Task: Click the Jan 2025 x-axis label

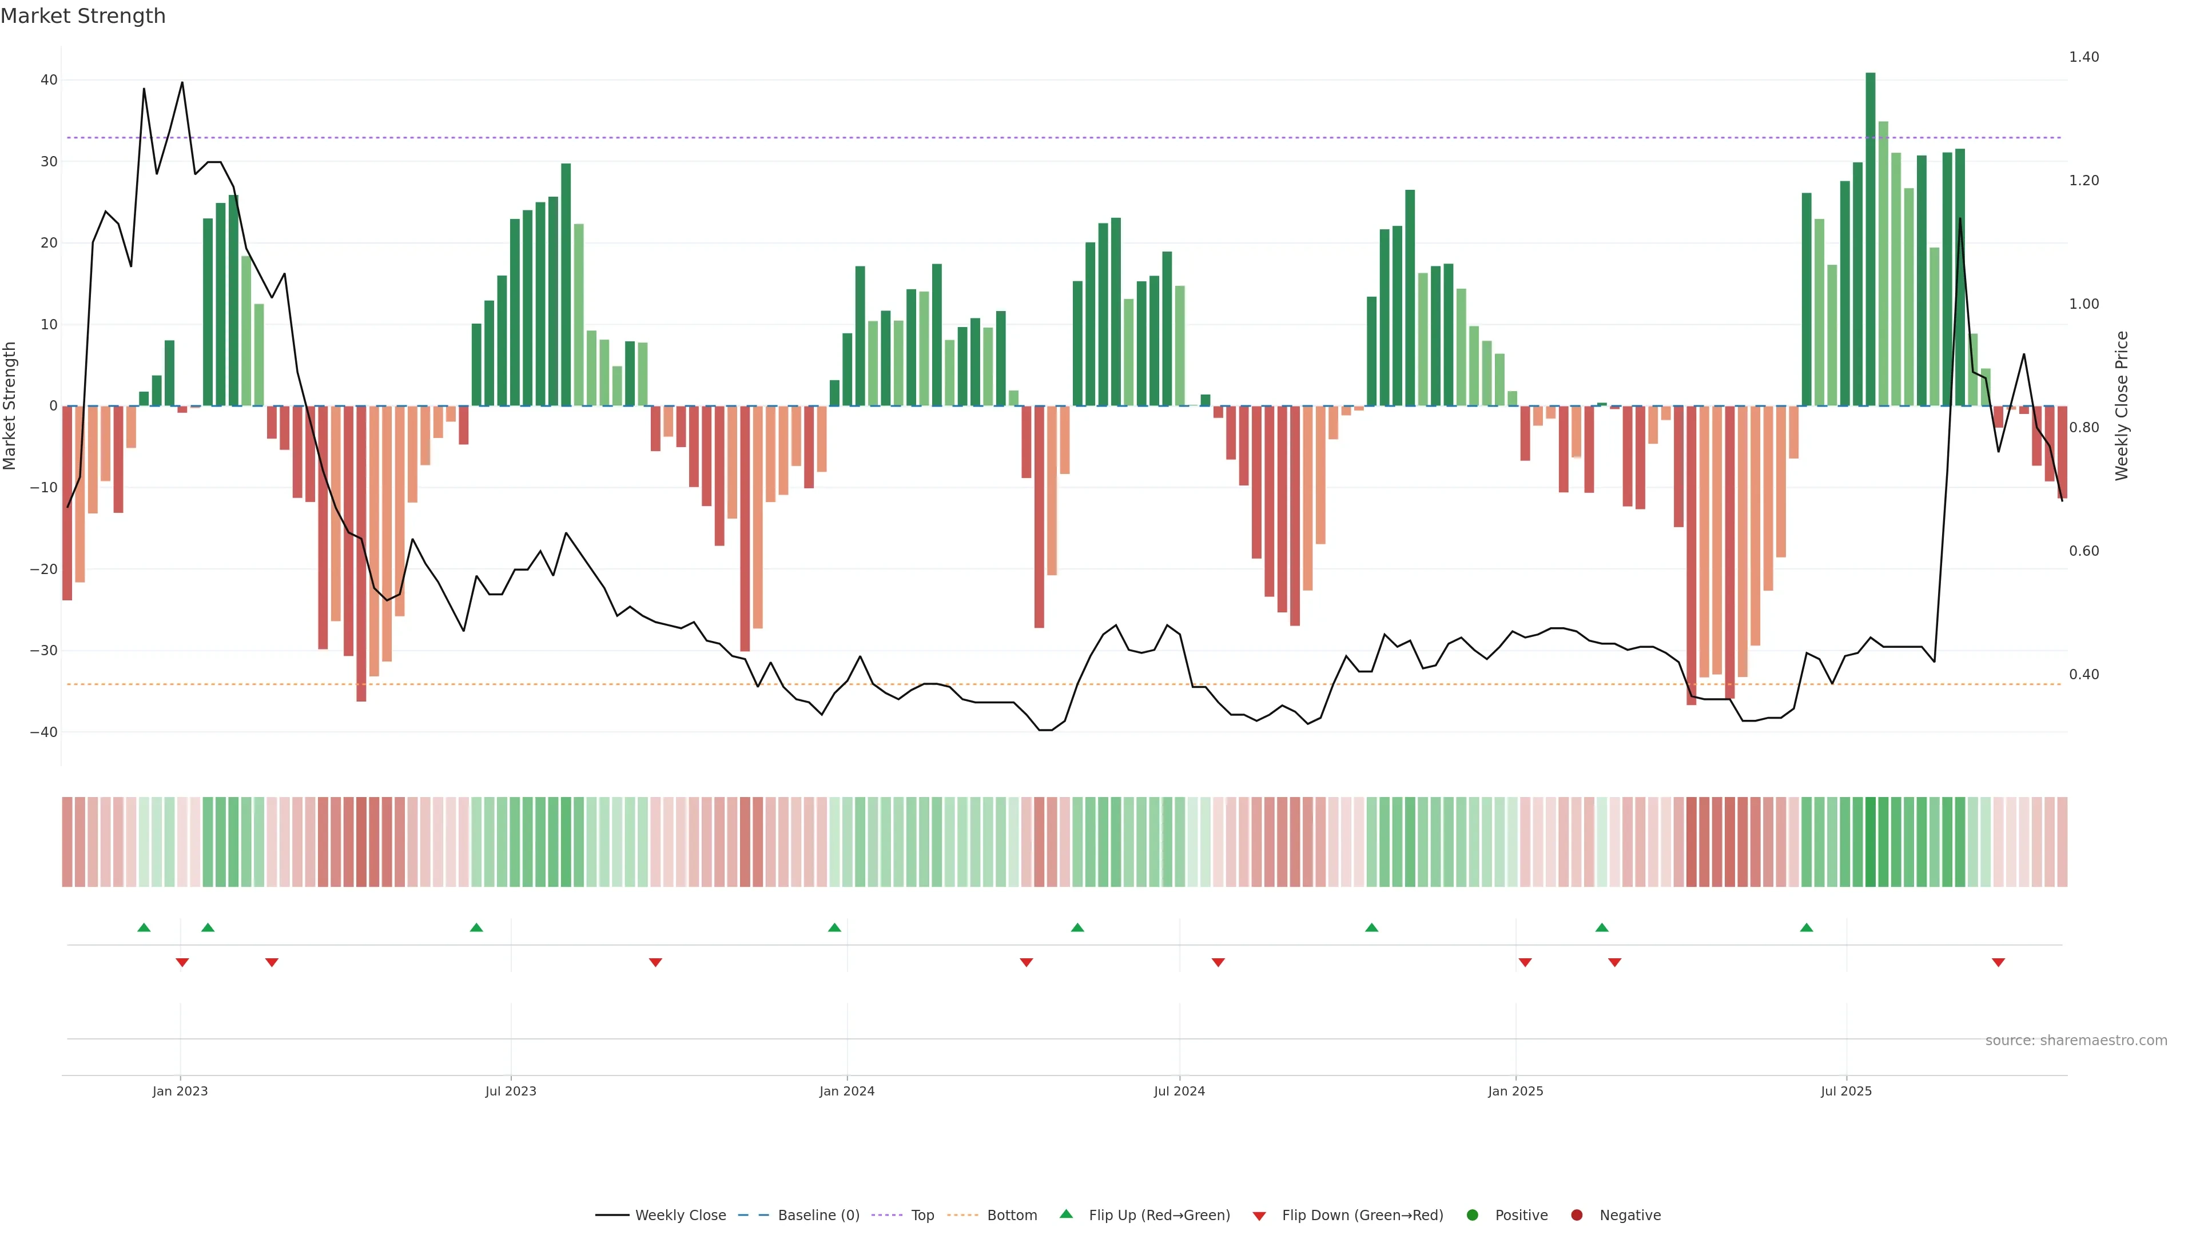Action: [1515, 1091]
